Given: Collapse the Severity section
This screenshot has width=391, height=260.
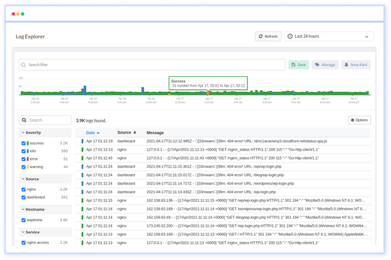Looking at the screenshot, I should (45, 133).
